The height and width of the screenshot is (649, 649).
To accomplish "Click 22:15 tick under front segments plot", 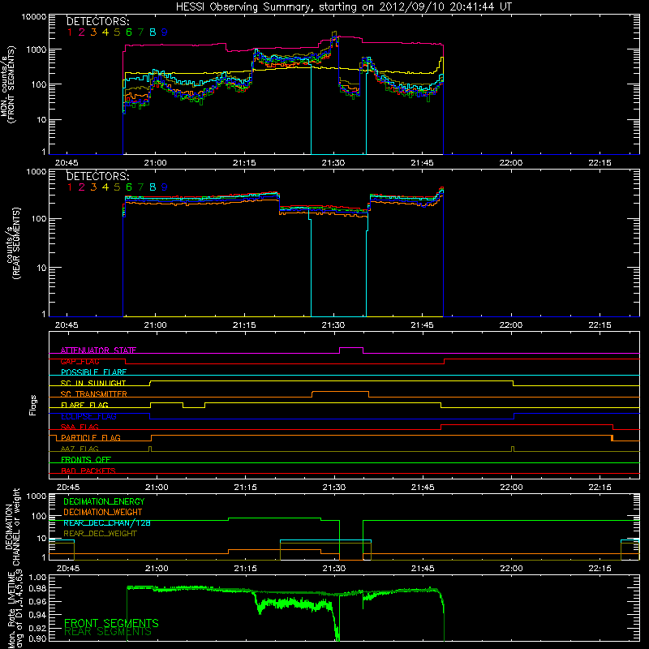I will 600,163.
